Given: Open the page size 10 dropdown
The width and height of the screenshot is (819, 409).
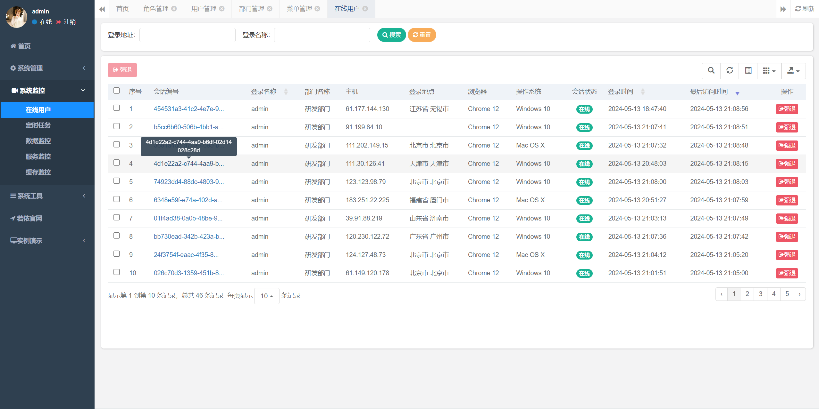Looking at the screenshot, I should point(267,296).
